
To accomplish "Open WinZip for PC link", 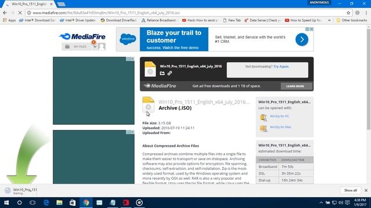I will click(279, 116).
